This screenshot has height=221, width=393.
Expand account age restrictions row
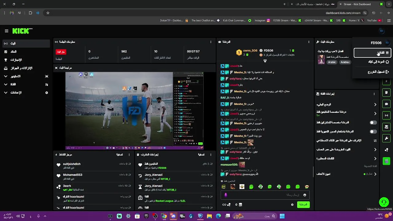coord(346,149)
